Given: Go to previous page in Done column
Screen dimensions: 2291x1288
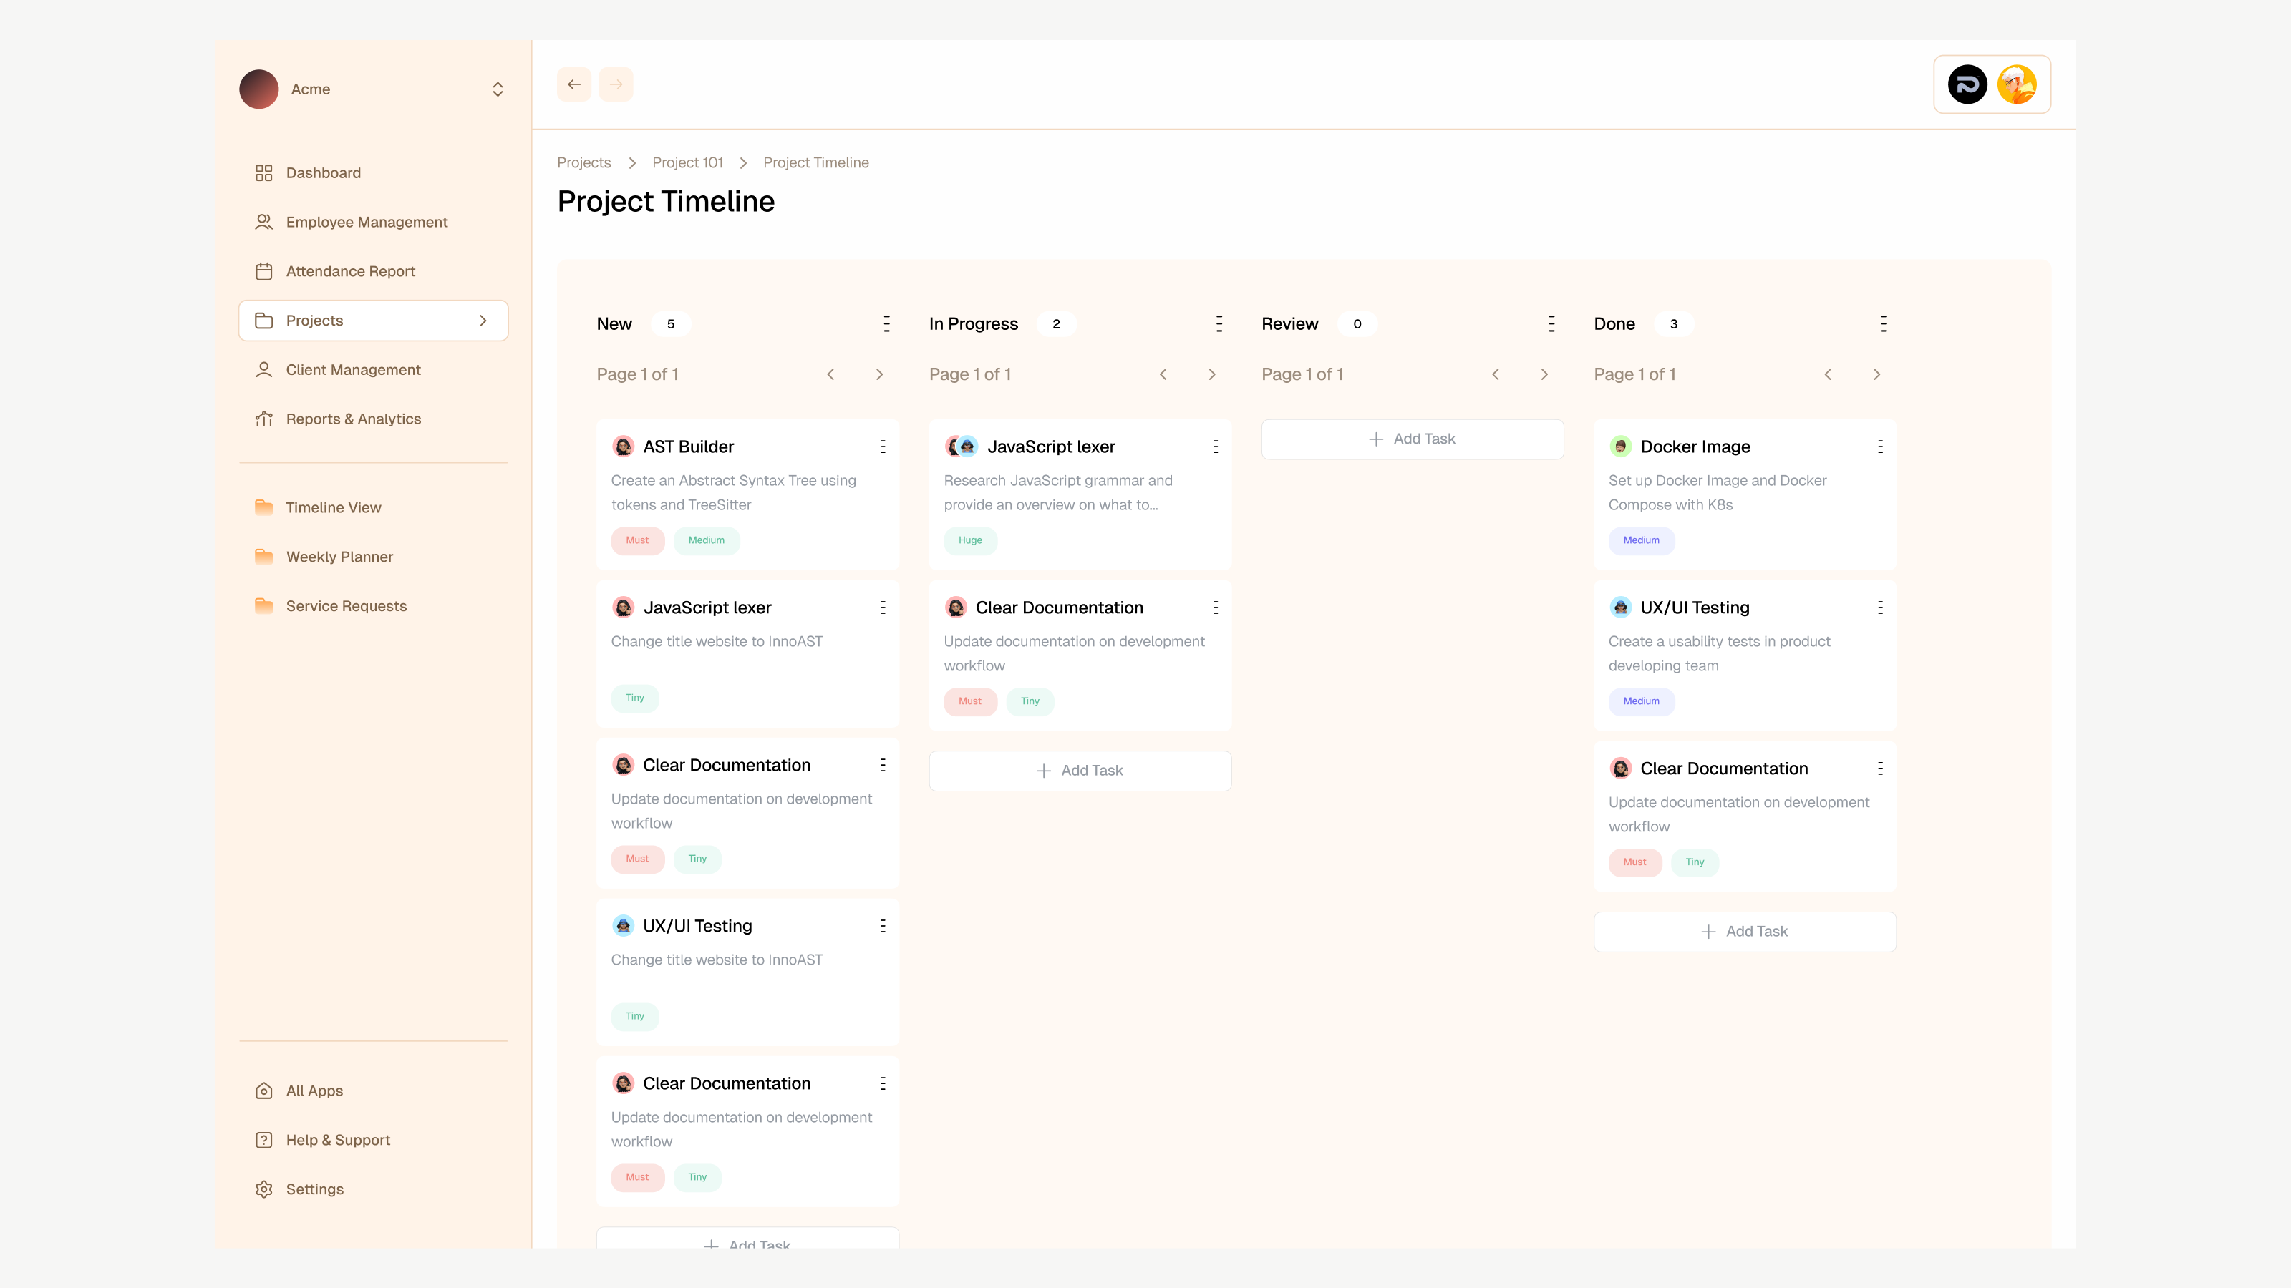Looking at the screenshot, I should 1828,374.
